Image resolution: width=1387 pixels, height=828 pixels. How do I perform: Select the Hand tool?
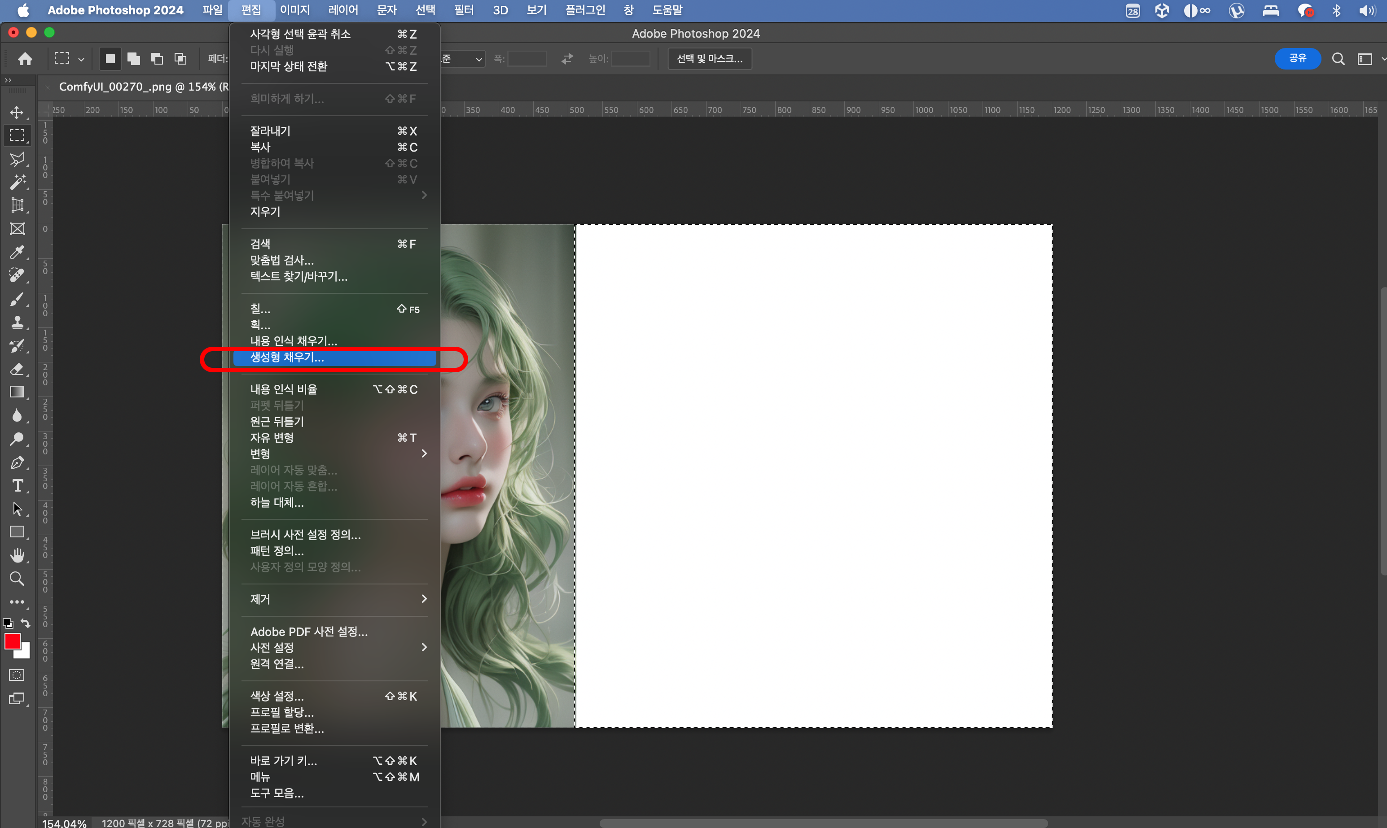pos(17,555)
